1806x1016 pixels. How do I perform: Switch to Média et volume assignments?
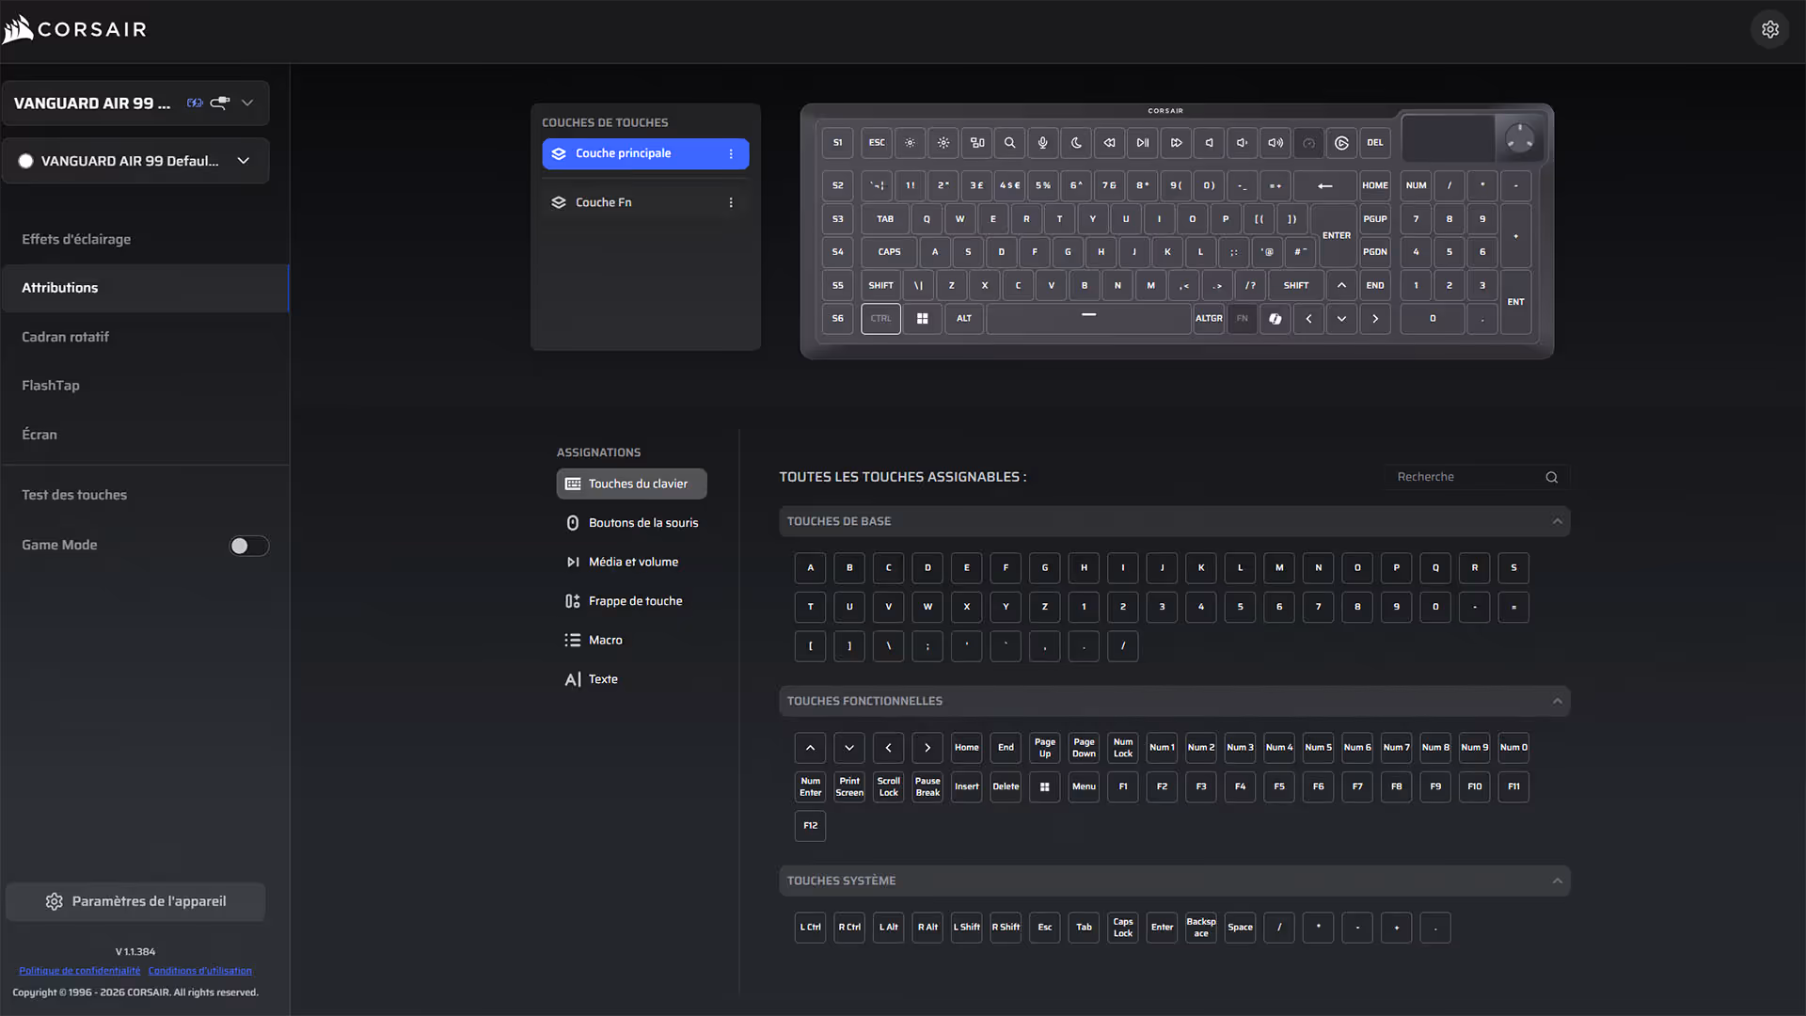pos(631,562)
